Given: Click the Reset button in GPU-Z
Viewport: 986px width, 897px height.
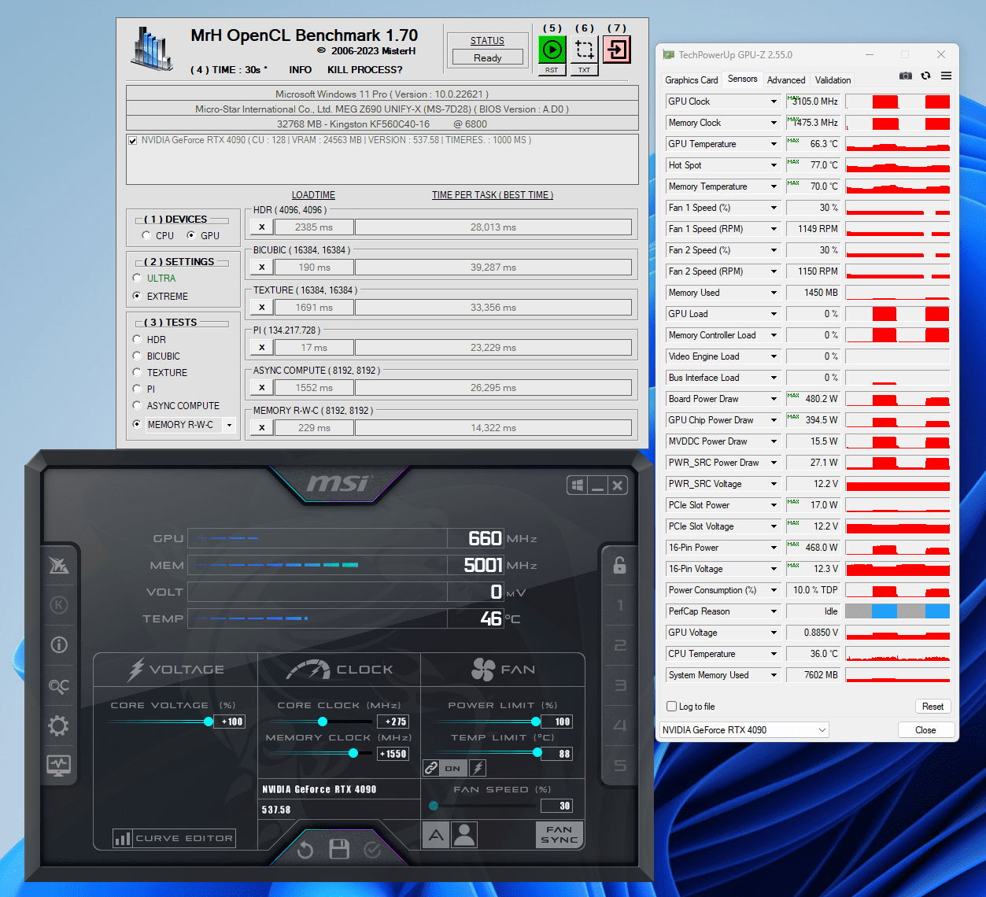Looking at the screenshot, I should coord(932,707).
